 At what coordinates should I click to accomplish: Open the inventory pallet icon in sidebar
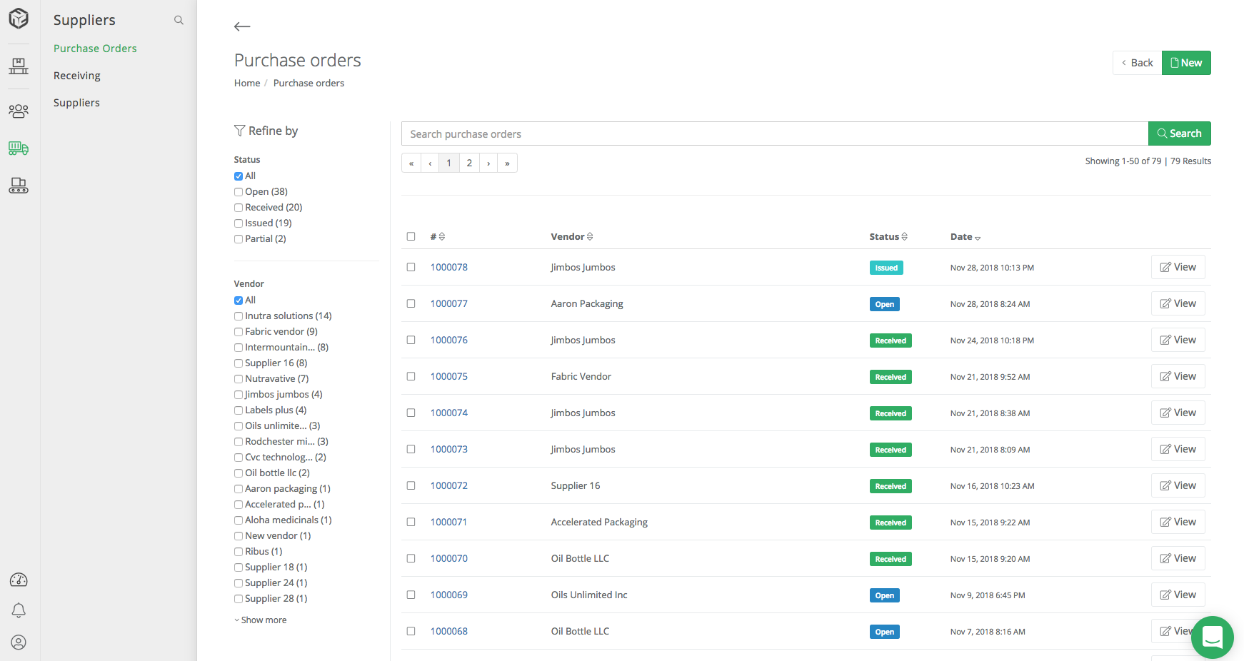point(18,66)
